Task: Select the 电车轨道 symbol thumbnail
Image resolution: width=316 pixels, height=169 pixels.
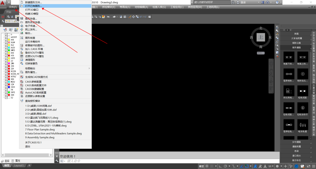Action: pos(303,125)
